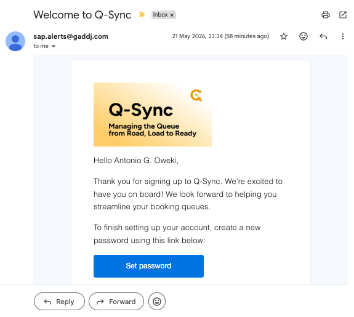Toggle the yellow importance marker
Screen dimensions: 354x317
click(x=142, y=15)
